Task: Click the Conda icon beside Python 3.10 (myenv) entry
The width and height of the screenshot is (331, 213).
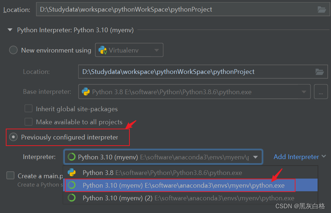Action: [x=72, y=185]
